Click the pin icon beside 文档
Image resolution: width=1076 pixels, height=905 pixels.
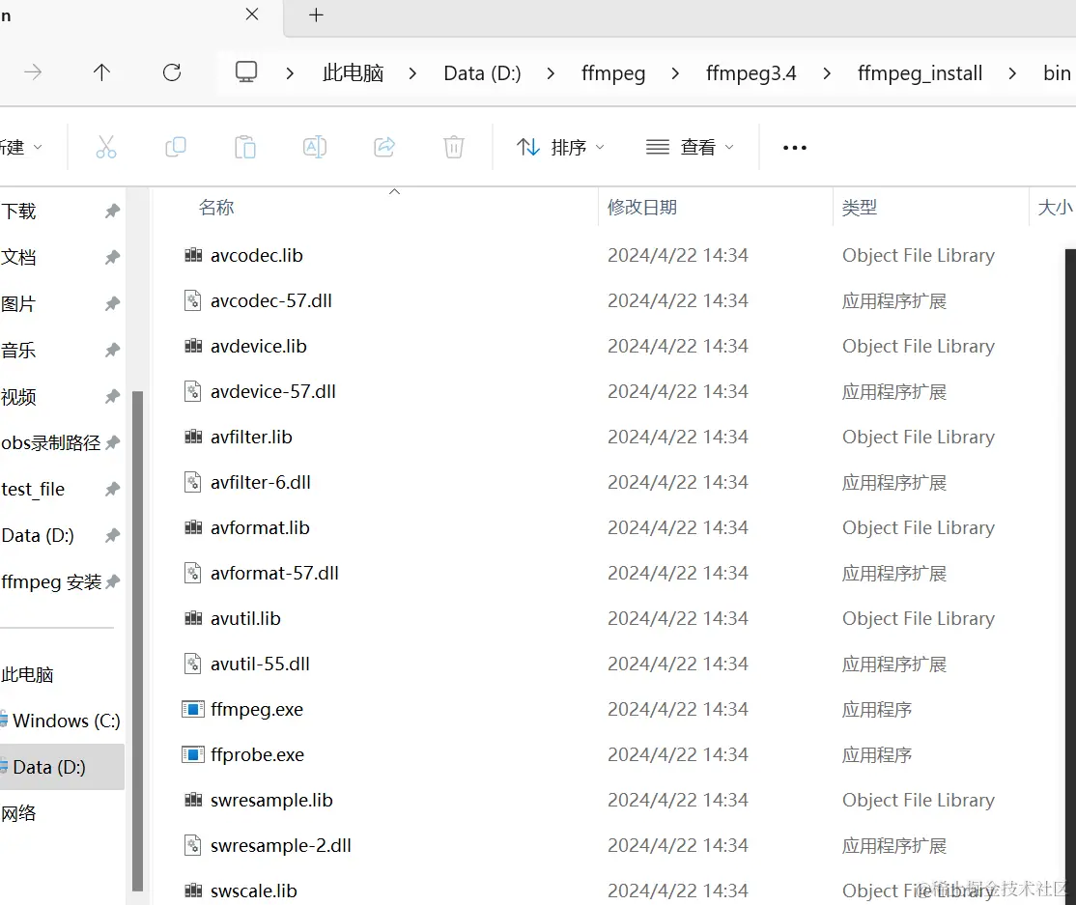pos(113,257)
